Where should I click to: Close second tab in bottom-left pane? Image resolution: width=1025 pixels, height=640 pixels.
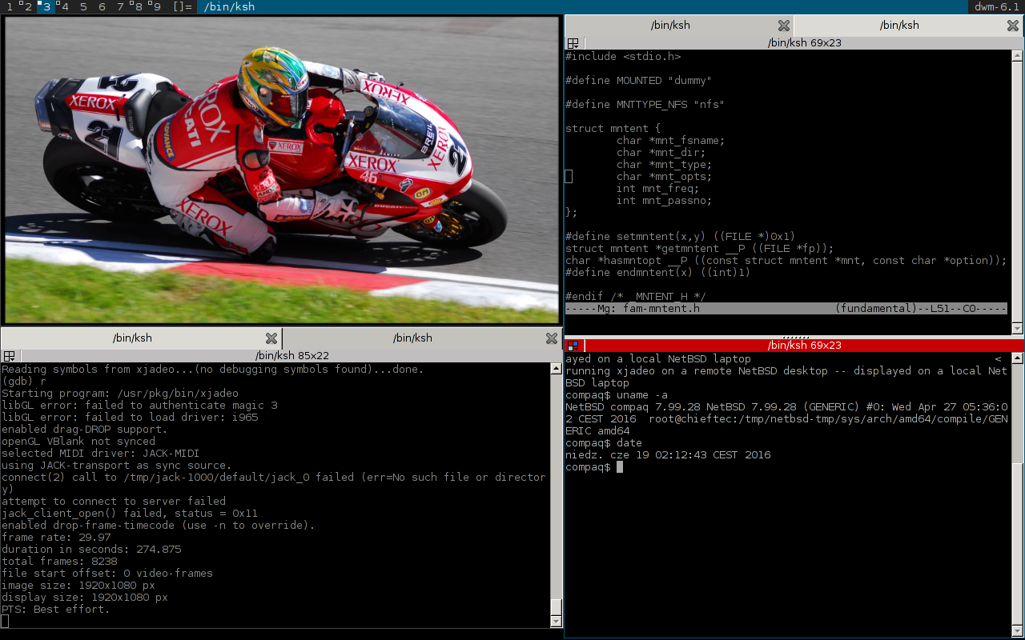click(x=552, y=338)
